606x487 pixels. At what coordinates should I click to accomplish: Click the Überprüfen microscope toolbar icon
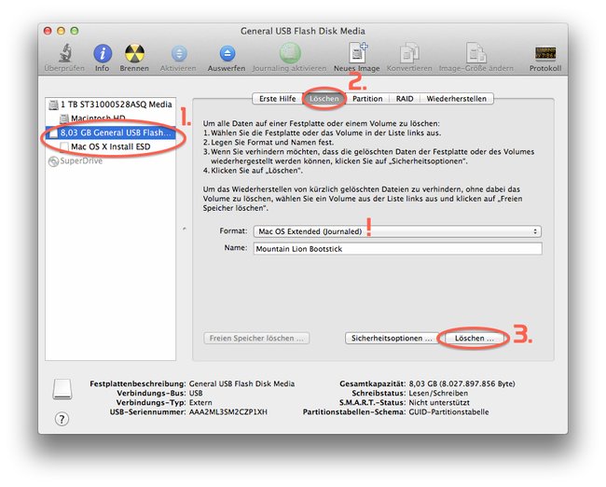tap(65, 53)
